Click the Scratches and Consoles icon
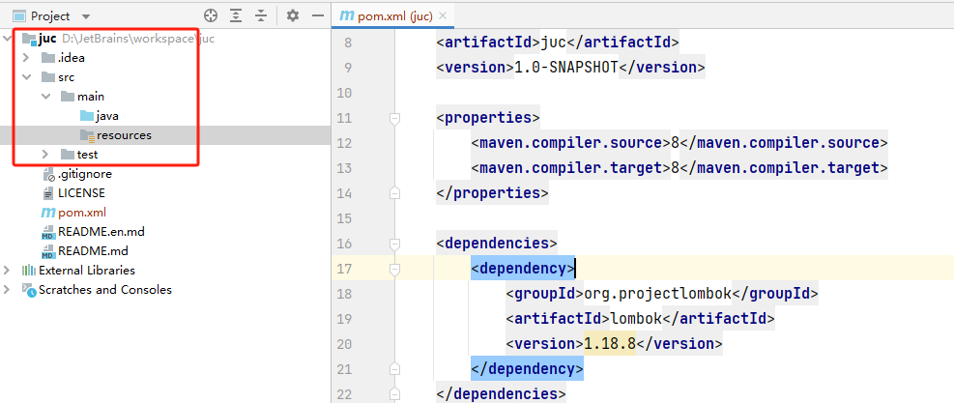The width and height of the screenshot is (954, 403). 29,290
